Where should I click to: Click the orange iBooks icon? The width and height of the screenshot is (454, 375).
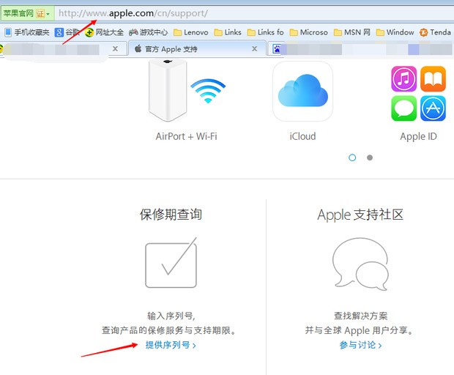click(x=433, y=79)
